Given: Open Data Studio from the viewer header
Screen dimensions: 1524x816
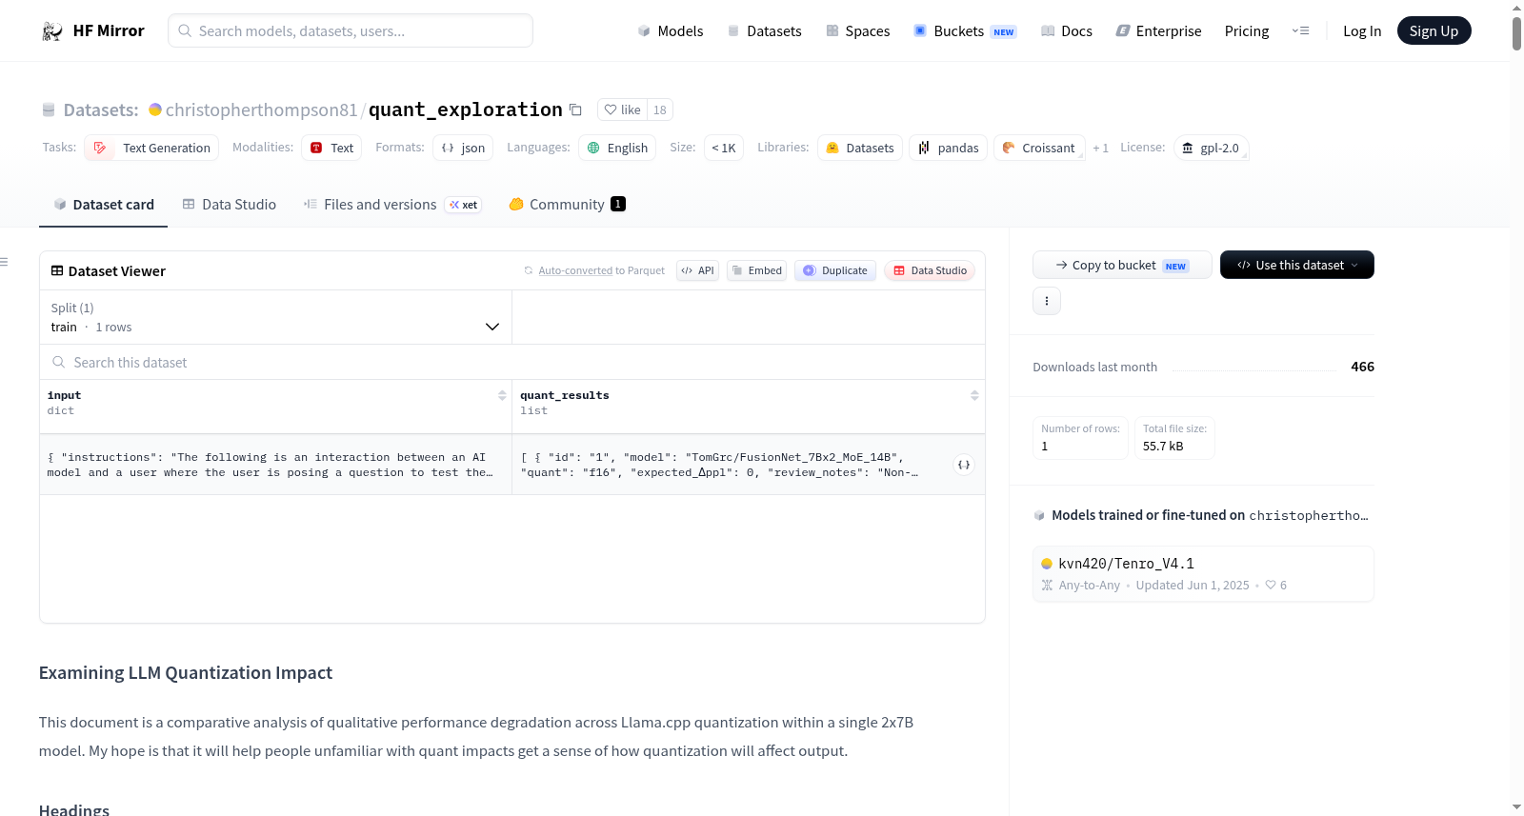Looking at the screenshot, I should click(930, 270).
